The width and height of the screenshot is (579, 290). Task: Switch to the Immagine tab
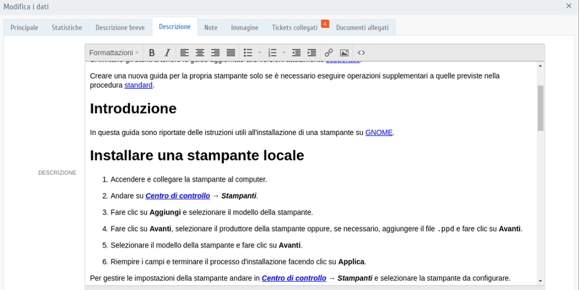click(244, 28)
